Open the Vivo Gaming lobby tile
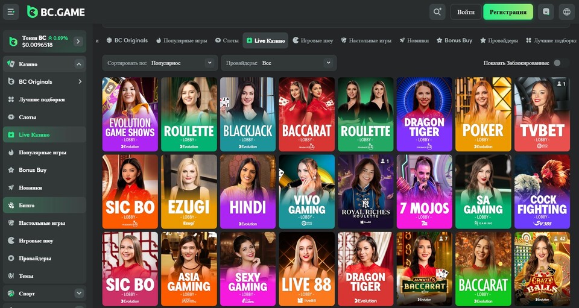The height and width of the screenshot is (308, 579). 306,192
